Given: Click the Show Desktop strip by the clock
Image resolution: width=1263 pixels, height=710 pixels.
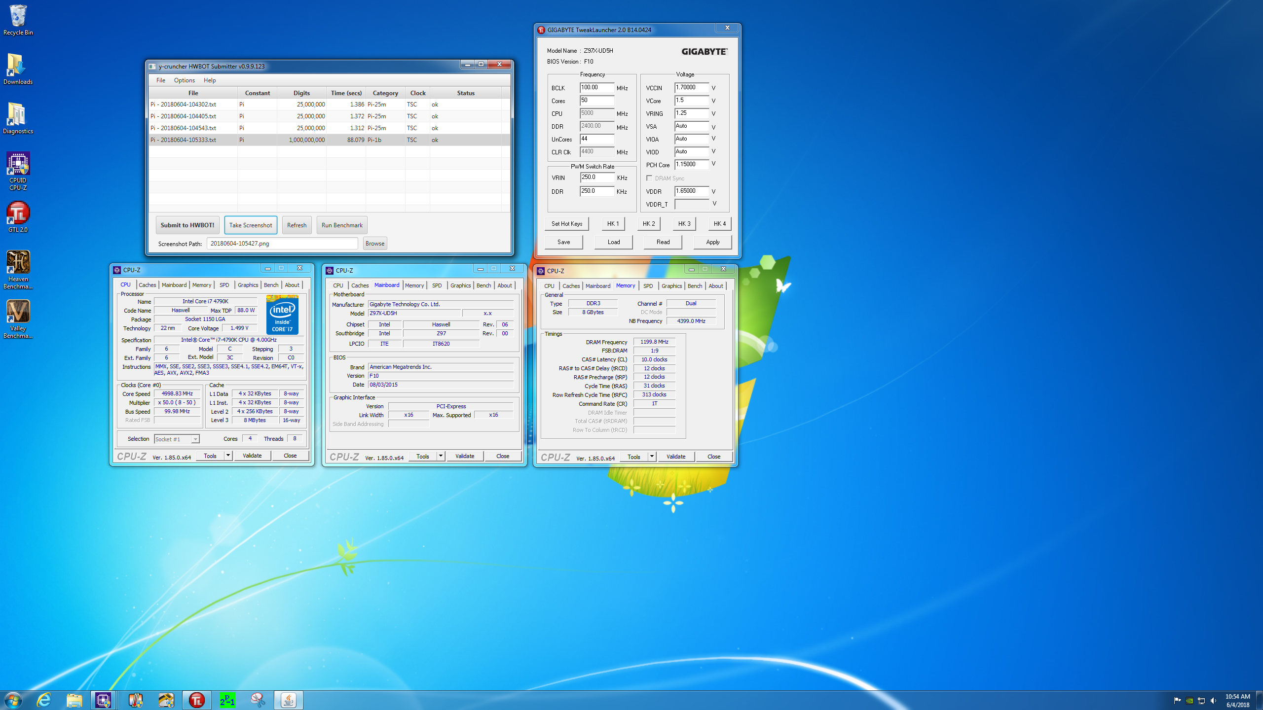Looking at the screenshot, I should [x=1260, y=700].
